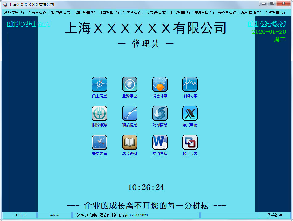The image size is (293, 221).
Task: Open the 事务管理(T) menu
Action: click(227, 13)
